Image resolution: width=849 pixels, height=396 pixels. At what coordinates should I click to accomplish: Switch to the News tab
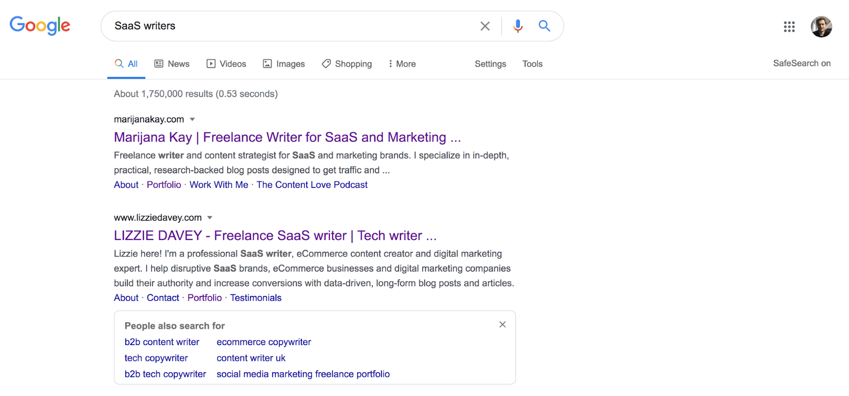click(172, 64)
